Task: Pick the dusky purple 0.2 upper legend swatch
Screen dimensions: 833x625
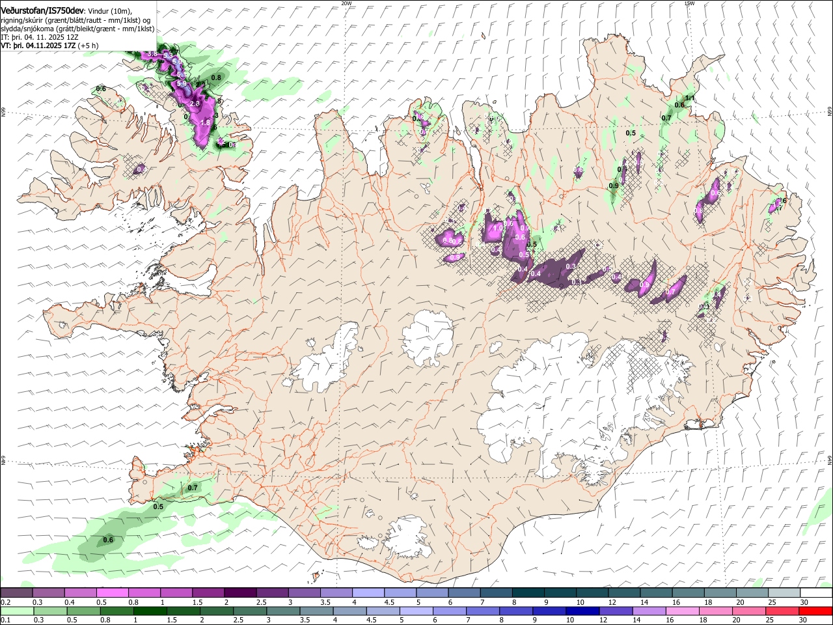Action: pyautogui.click(x=16, y=593)
